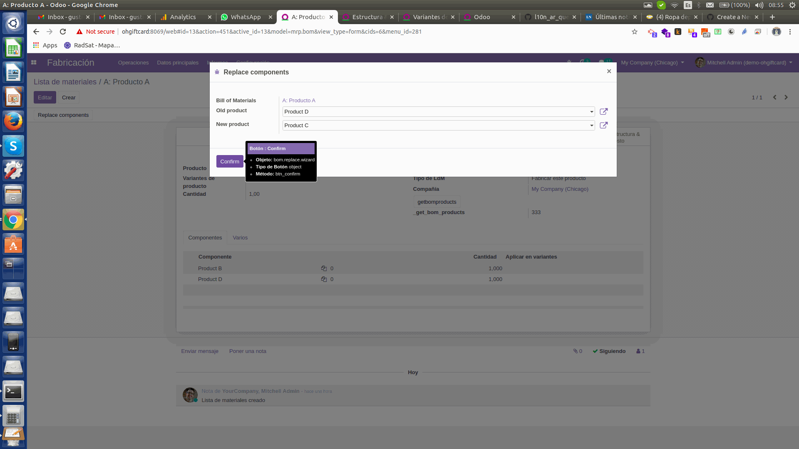The image size is (799, 449).
Task: Click the browser address bar URL
Action: (272, 32)
